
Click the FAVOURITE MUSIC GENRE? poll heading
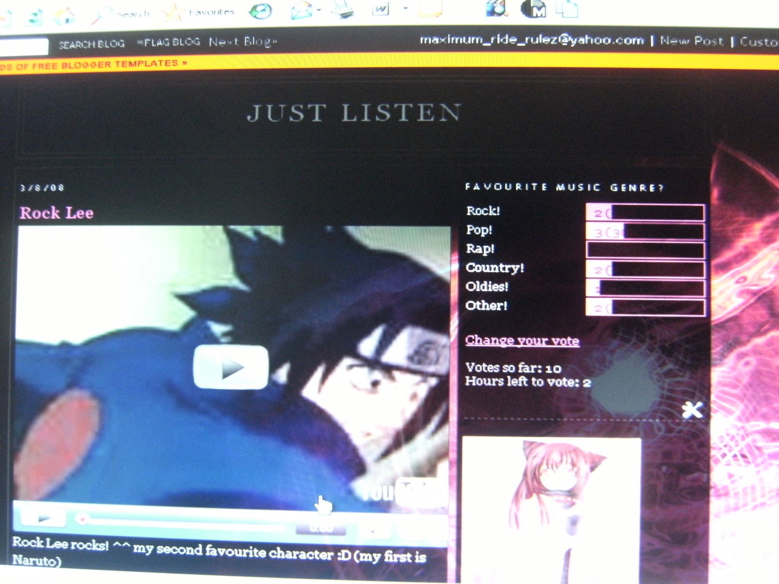565,187
